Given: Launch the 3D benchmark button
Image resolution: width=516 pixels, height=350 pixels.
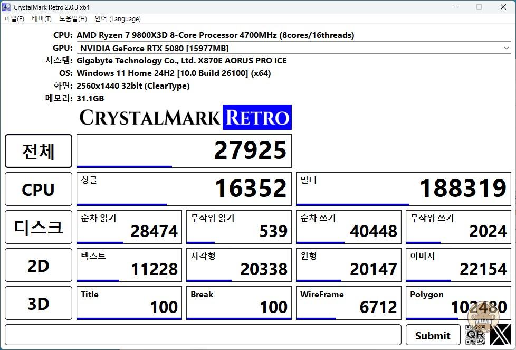Looking at the screenshot, I should [x=39, y=304].
